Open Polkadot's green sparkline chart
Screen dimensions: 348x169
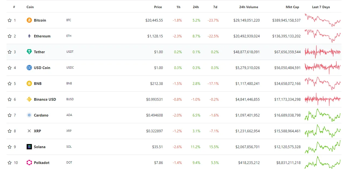tap(323, 162)
